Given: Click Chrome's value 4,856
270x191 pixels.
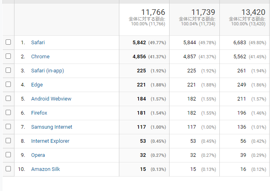Looking at the screenshot, I should [139, 57].
